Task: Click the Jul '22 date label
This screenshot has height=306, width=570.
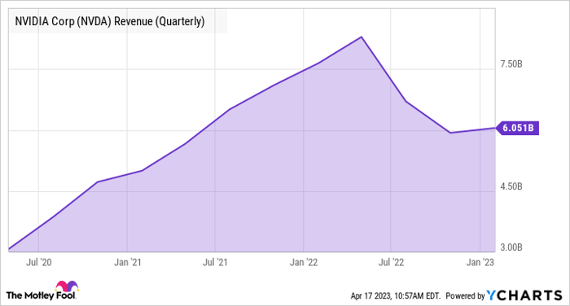Action: pos(391,262)
